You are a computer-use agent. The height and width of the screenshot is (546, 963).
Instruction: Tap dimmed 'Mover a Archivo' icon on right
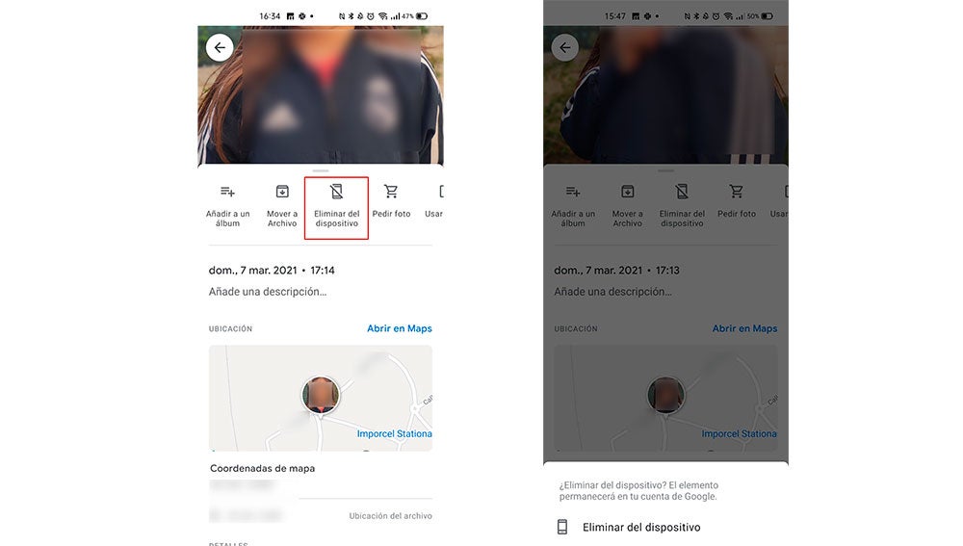point(628,192)
